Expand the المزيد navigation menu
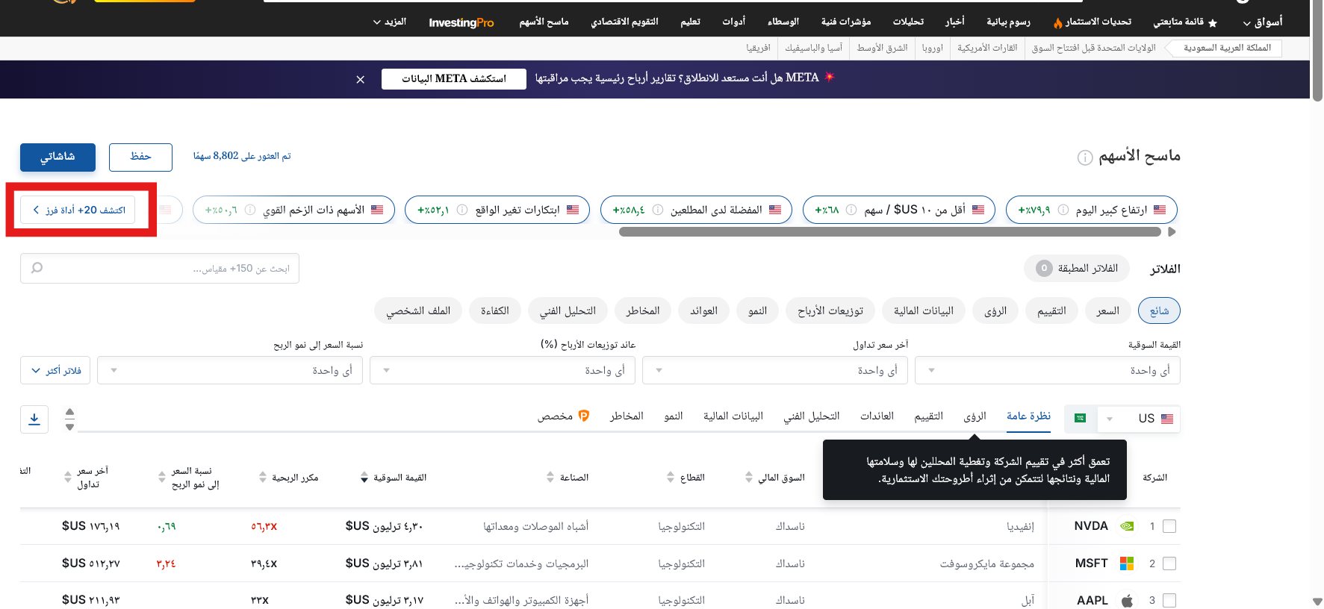1324x609 pixels. (390, 22)
